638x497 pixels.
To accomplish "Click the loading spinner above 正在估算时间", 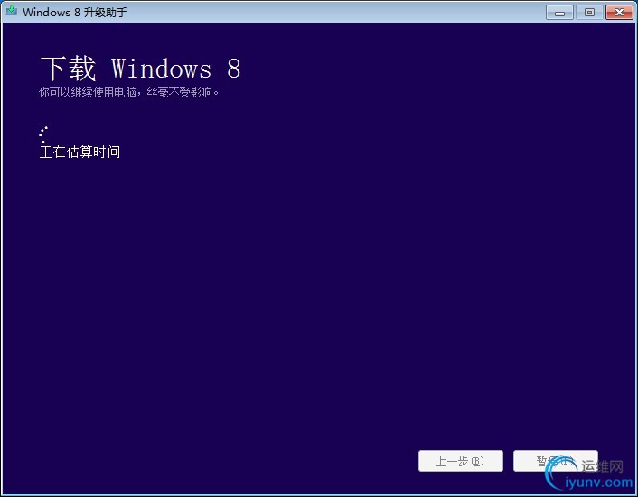I will pyautogui.click(x=43, y=134).
